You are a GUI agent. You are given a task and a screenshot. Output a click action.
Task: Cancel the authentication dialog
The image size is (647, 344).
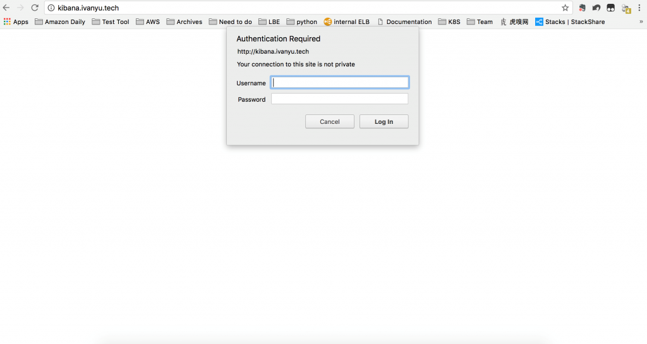click(329, 121)
